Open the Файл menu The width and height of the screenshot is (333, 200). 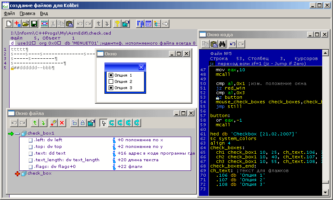coord(9,13)
